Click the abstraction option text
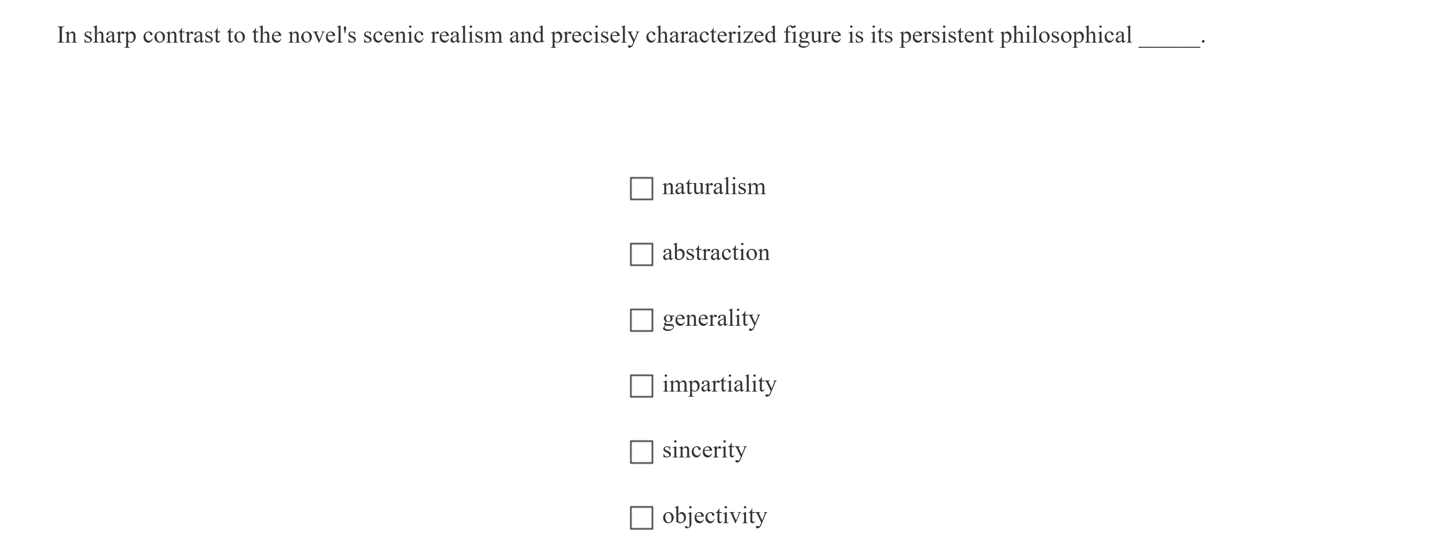 coord(716,253)
